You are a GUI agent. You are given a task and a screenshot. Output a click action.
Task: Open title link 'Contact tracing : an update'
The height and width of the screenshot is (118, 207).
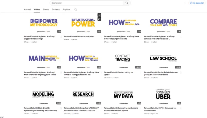(119, 73)
